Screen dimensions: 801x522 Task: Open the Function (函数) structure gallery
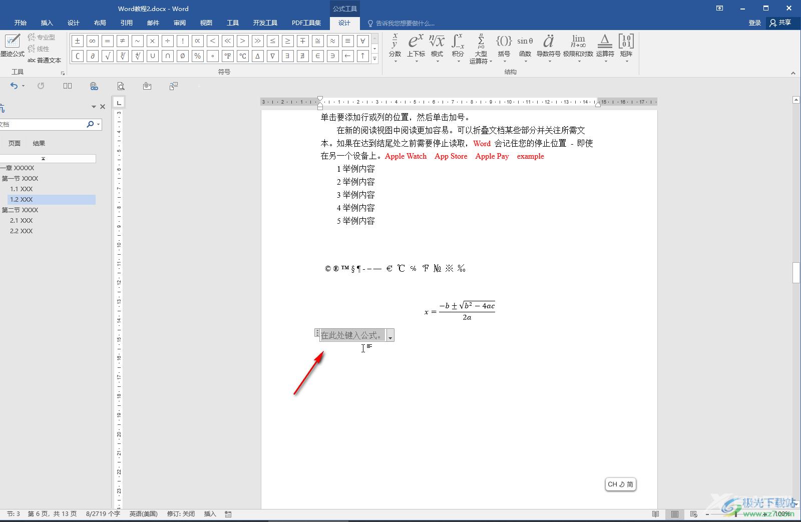coord(525,48)
